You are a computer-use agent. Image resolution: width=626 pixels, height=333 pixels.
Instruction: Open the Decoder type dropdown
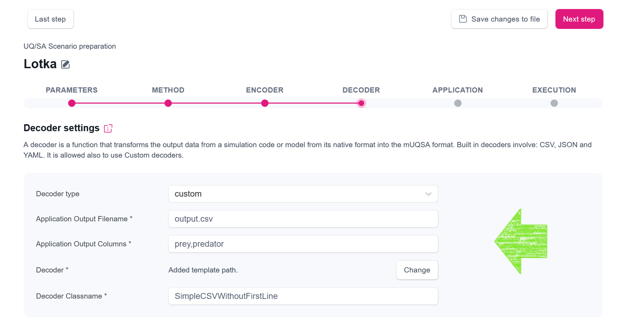point(303,194)
